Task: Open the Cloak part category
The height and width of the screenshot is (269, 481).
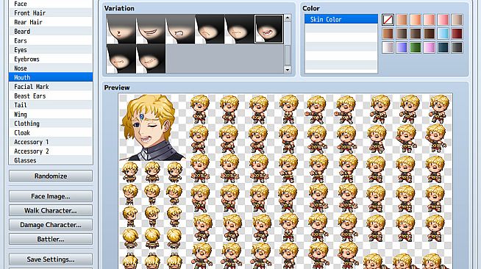Action: [51, 132]
